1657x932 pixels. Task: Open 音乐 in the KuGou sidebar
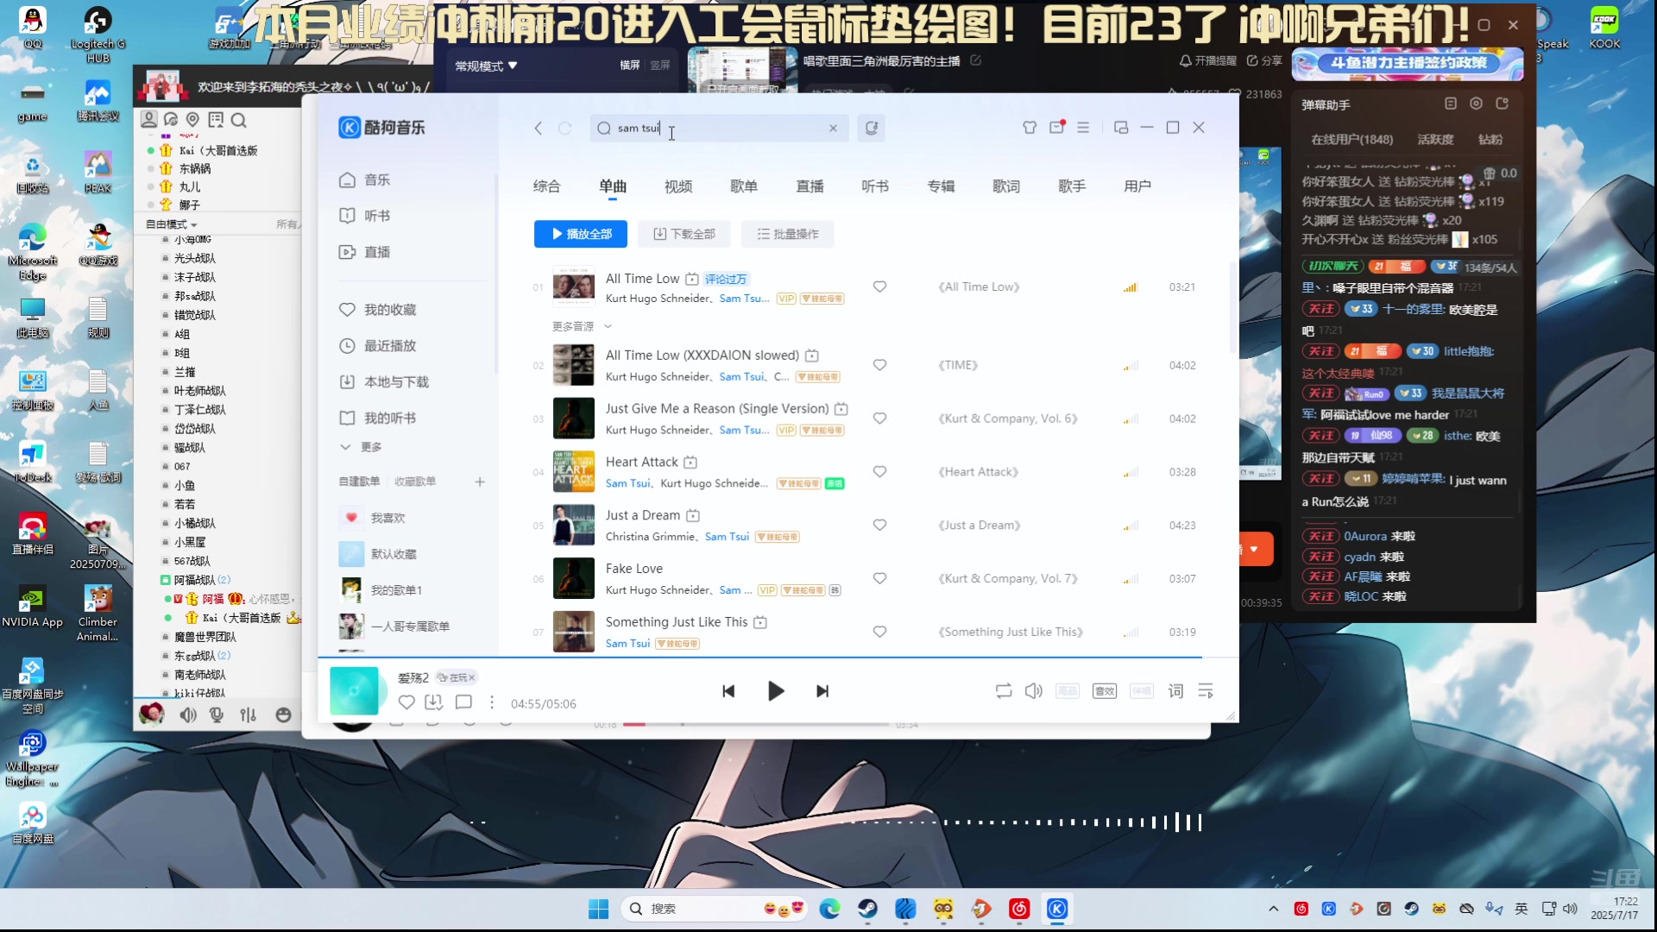pyautogui.click(x=364, y=179)
